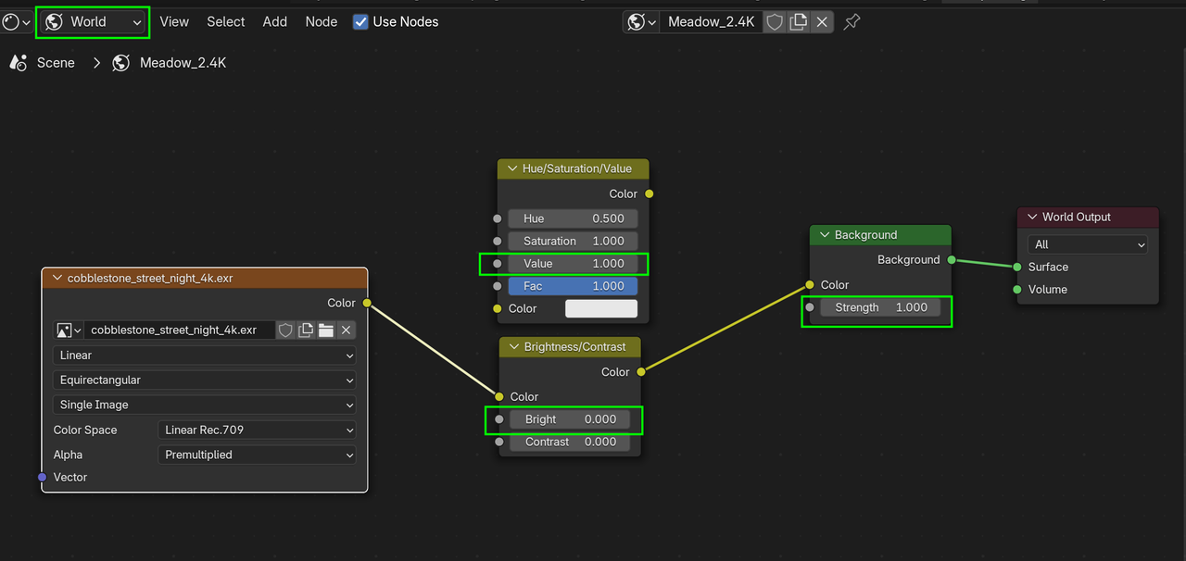Toggle fake user shield for Meadow_2.4K world
The height and width of the screenshot is (561, 1186).
(x=775, y=21)
